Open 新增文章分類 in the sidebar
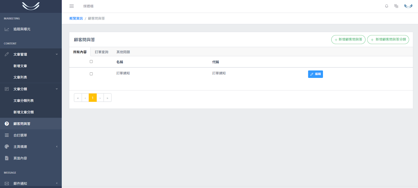Screen dimensions: 418x188 click(24, 112)
